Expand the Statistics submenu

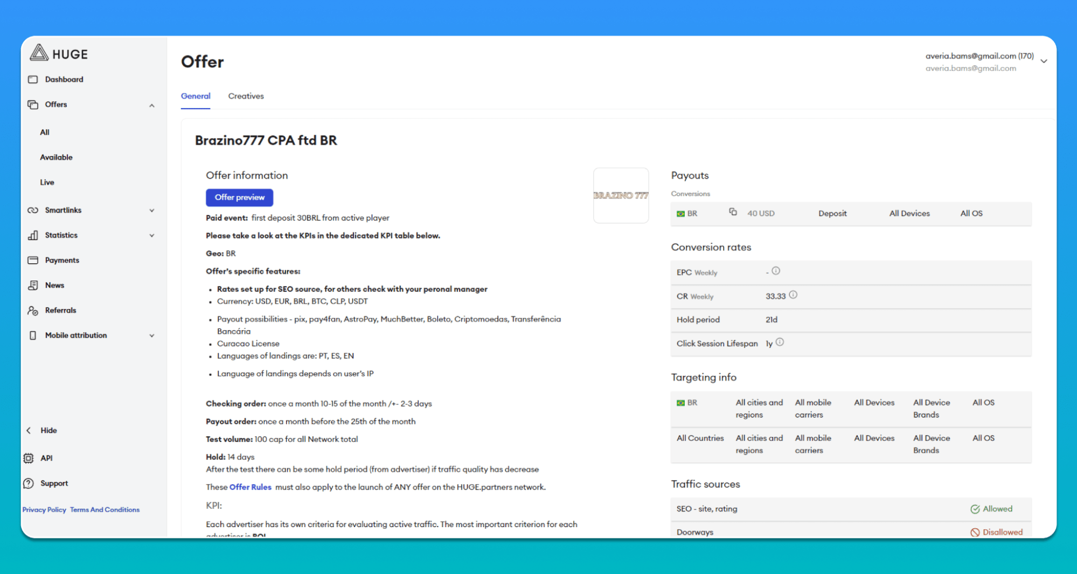tap(152, 235)
